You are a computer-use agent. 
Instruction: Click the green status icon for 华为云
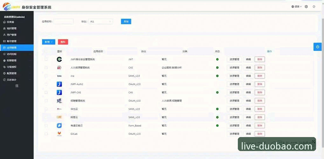coord(217,109)
